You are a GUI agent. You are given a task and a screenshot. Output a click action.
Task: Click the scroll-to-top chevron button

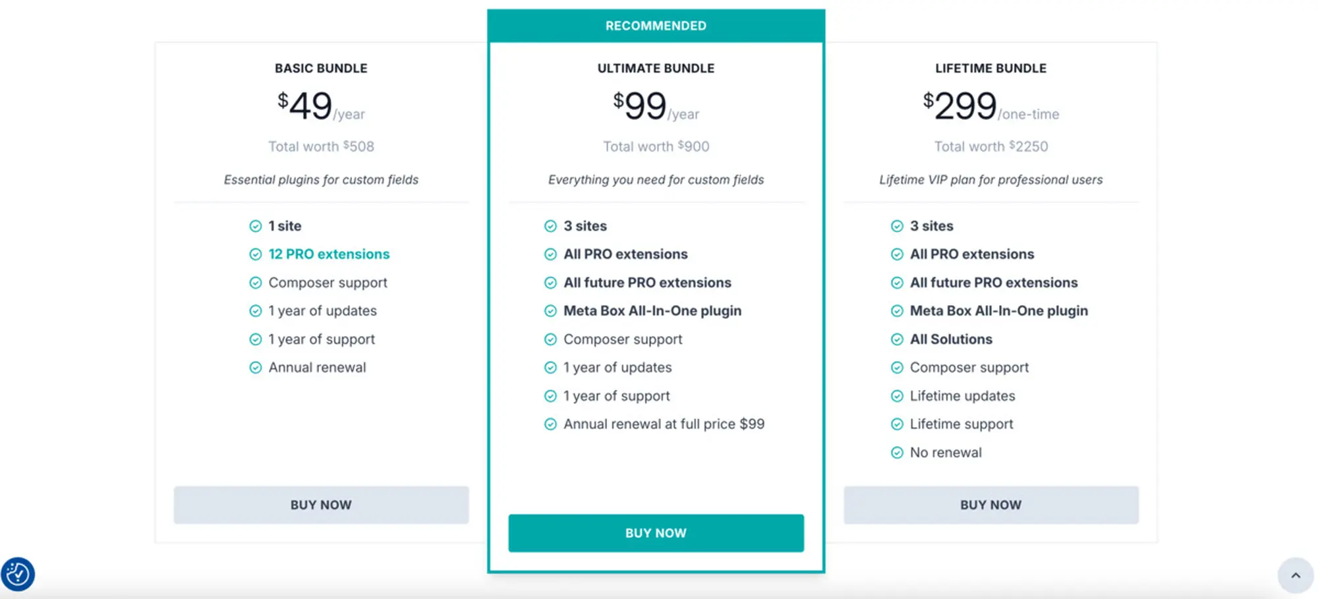(1295, 575)
